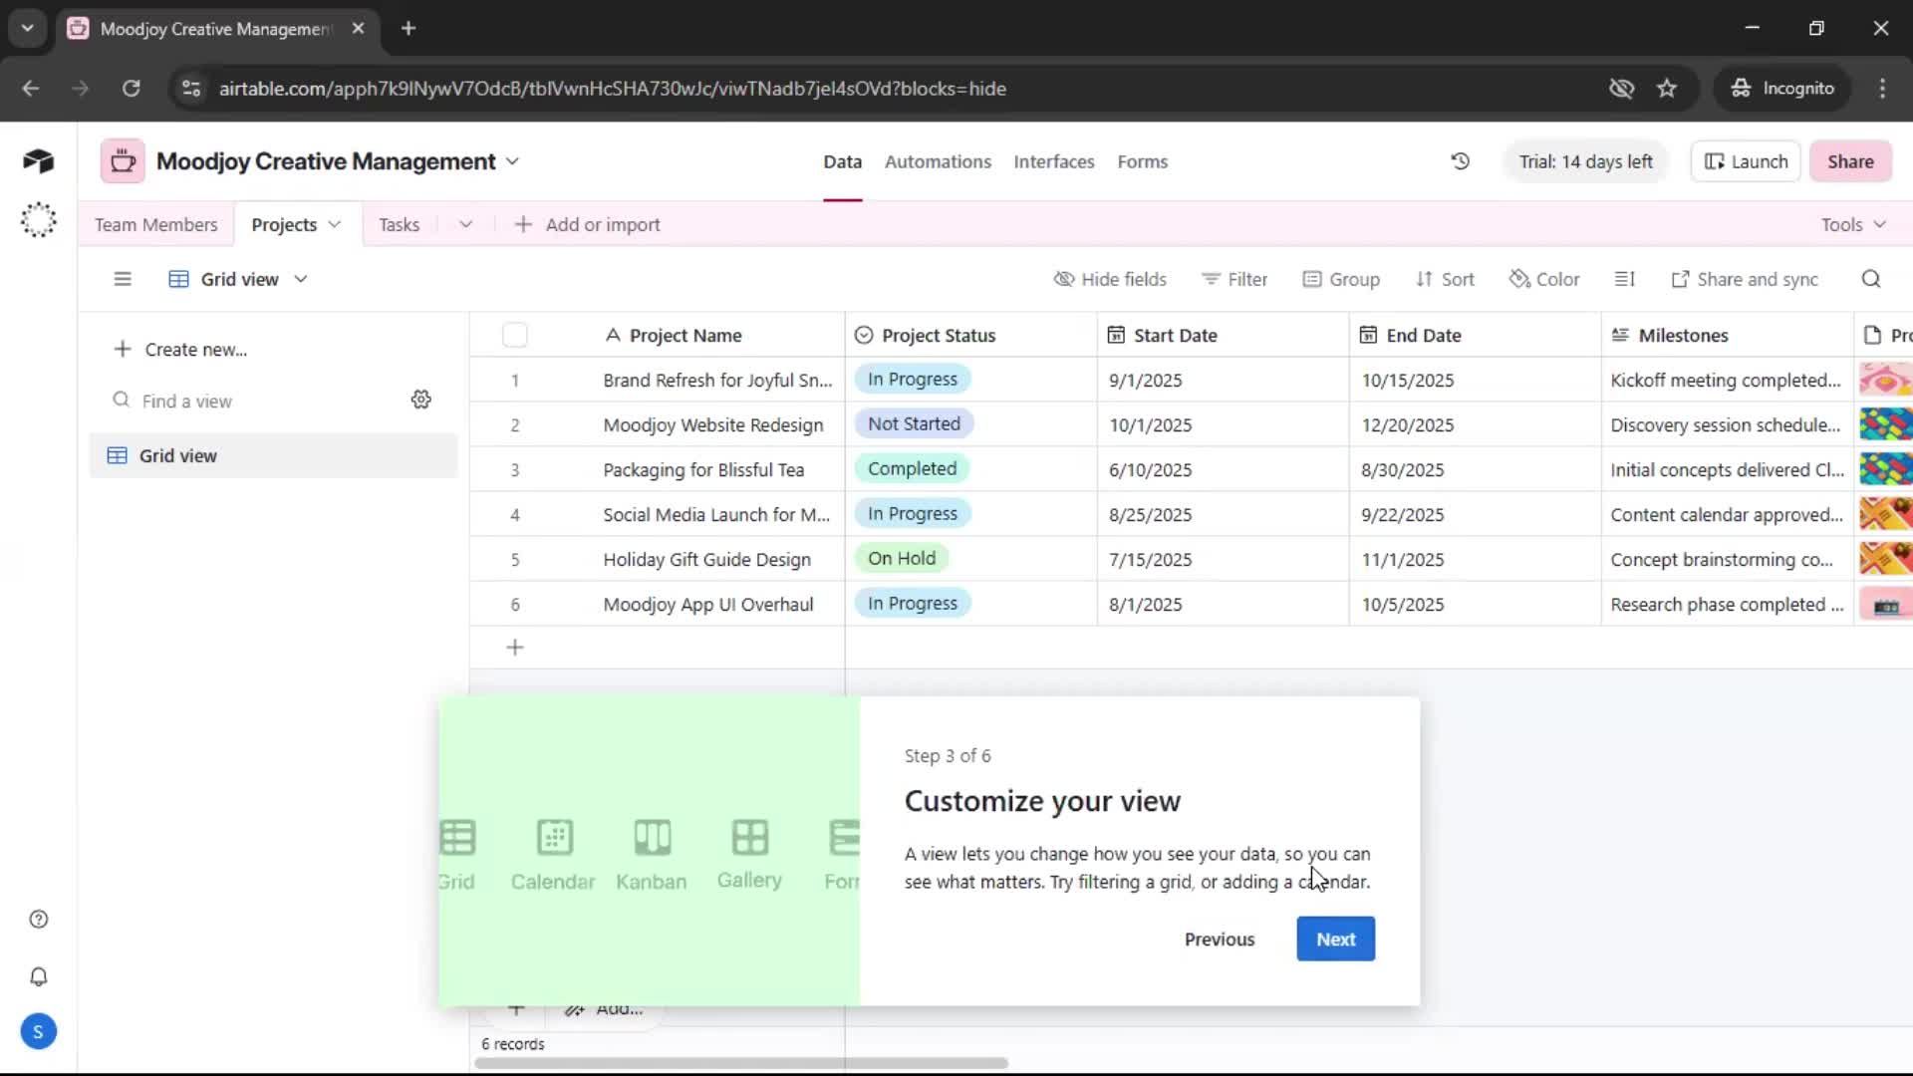Click third-party cookies blocked eye icon
This screenshot has height=1076, width=1913.
coord(1621,89)
